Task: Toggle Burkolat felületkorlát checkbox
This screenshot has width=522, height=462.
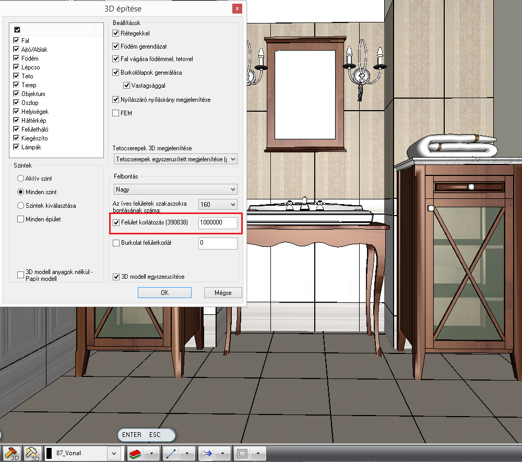Action: tap(116, 243)
